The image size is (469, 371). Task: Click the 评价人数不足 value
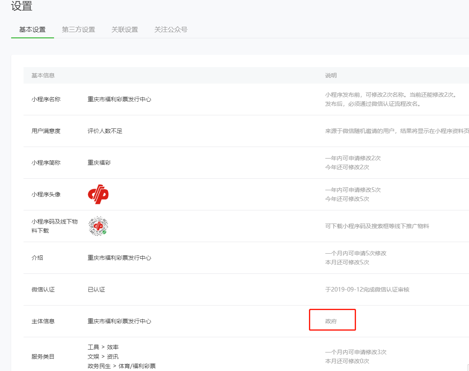105,131
